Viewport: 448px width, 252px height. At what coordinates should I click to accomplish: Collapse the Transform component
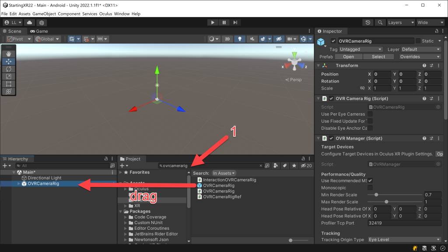(x=318, y=66)
